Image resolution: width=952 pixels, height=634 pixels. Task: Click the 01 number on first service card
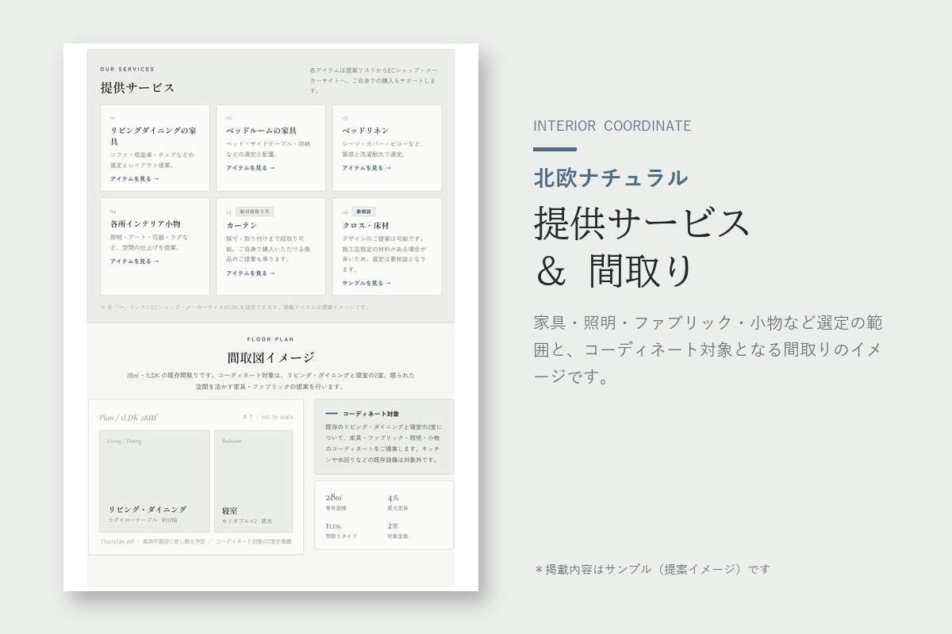tap(113, 117)
